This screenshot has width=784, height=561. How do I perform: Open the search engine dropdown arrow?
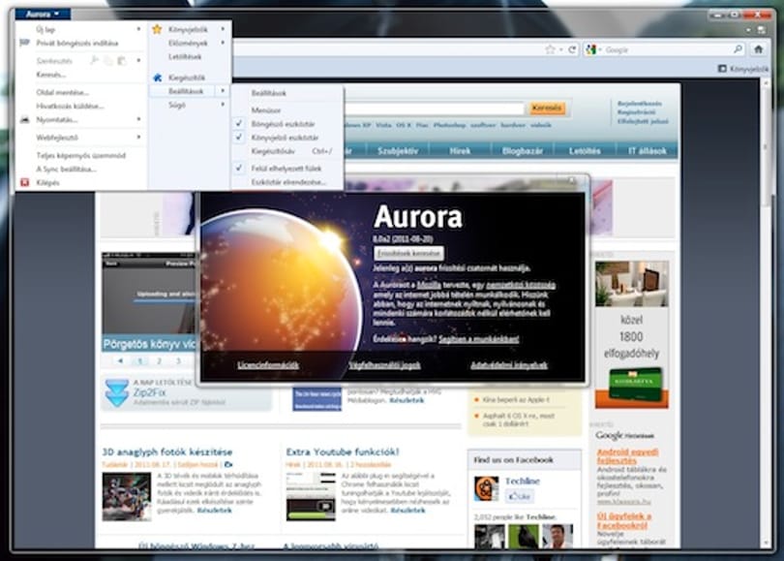pyautogui.click(x=599, y=49)
